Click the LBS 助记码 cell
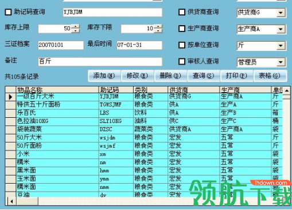 click(x=116, y=113)
